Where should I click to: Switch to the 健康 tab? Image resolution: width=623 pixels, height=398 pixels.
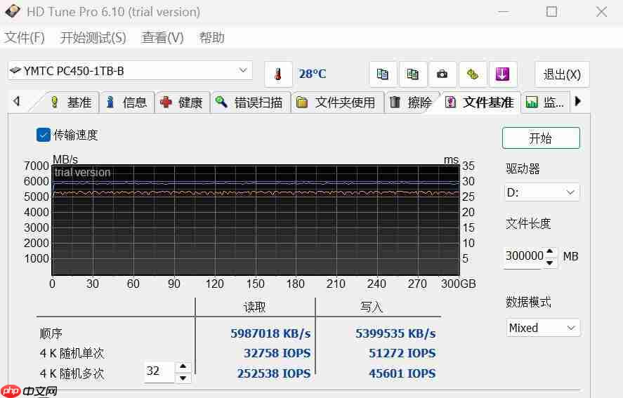point(182,102)
